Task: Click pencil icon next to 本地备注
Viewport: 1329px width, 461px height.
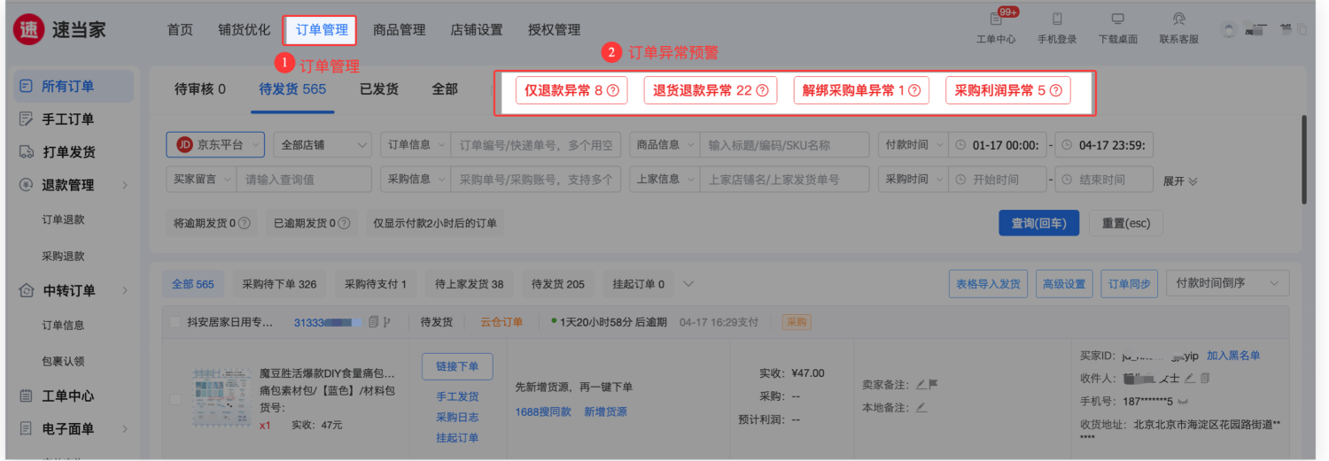Action: pos(921,407)
